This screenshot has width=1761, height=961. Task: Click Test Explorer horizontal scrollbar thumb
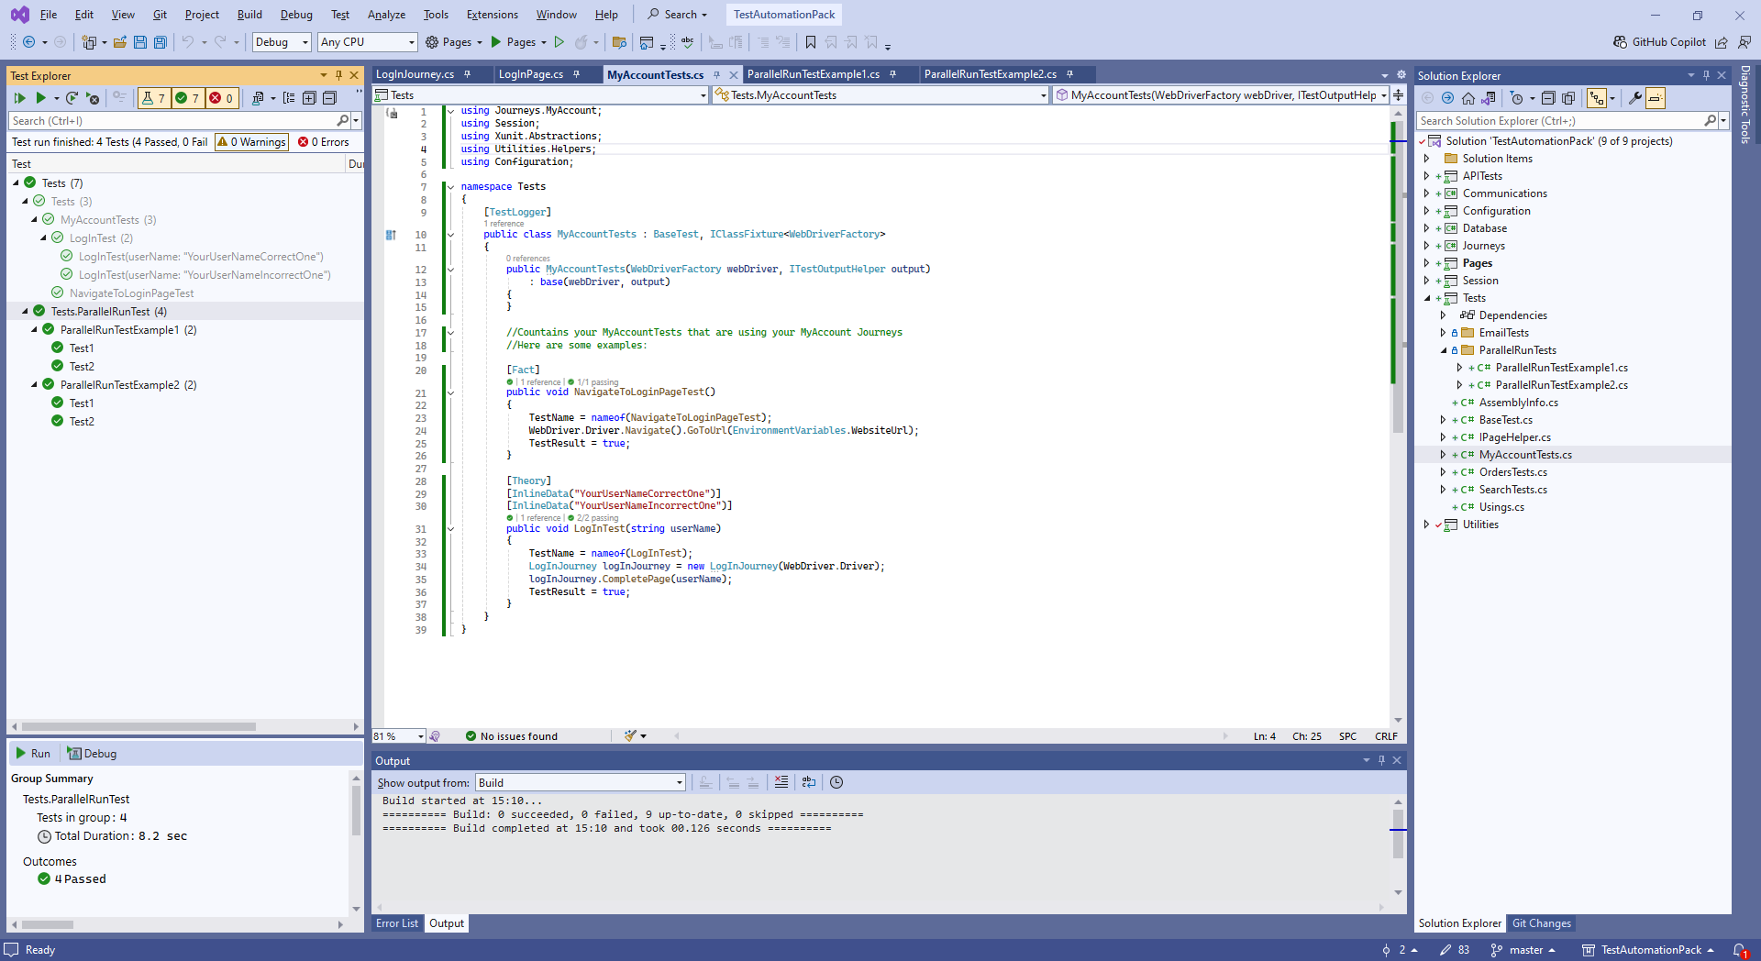click(138, 726)
